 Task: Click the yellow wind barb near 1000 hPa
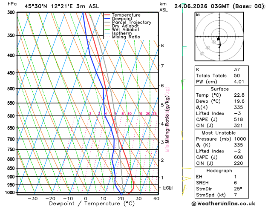[184, 190]
